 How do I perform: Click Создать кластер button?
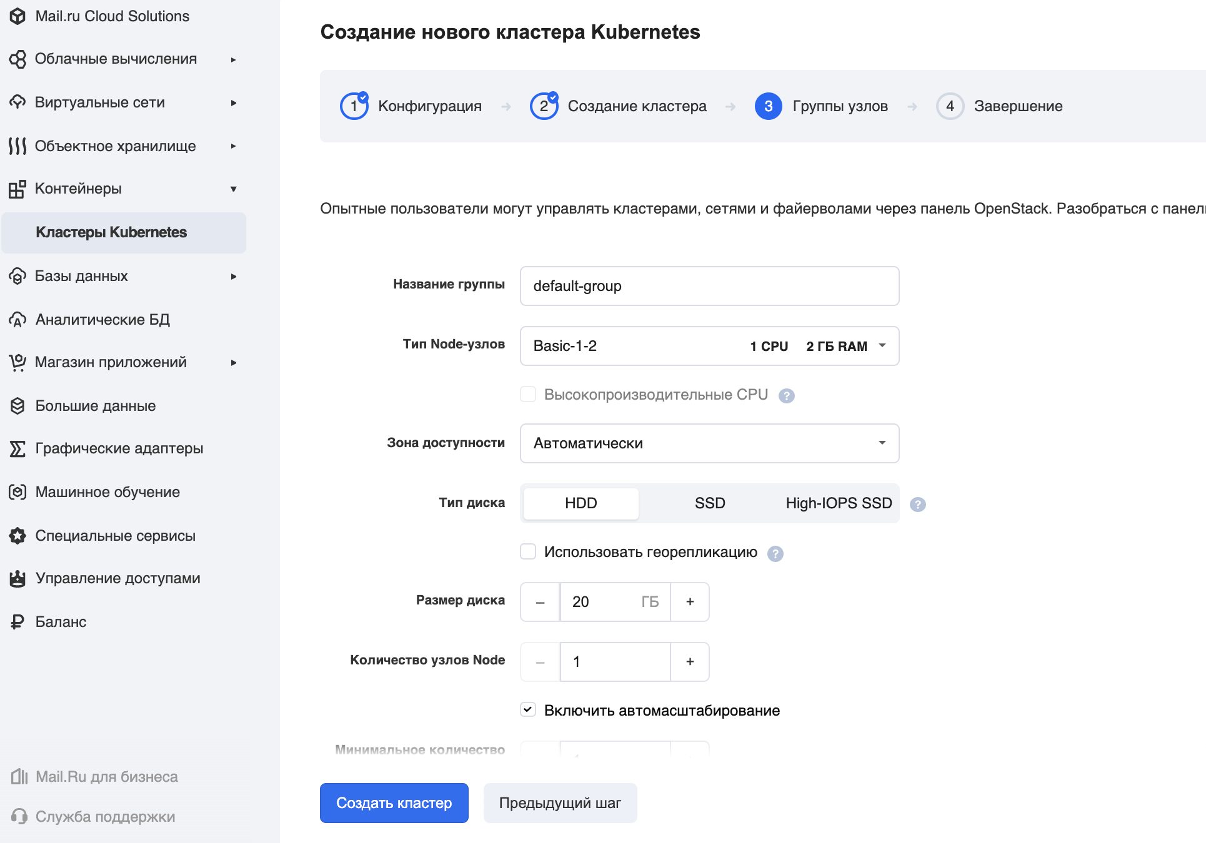pos(394,803)
